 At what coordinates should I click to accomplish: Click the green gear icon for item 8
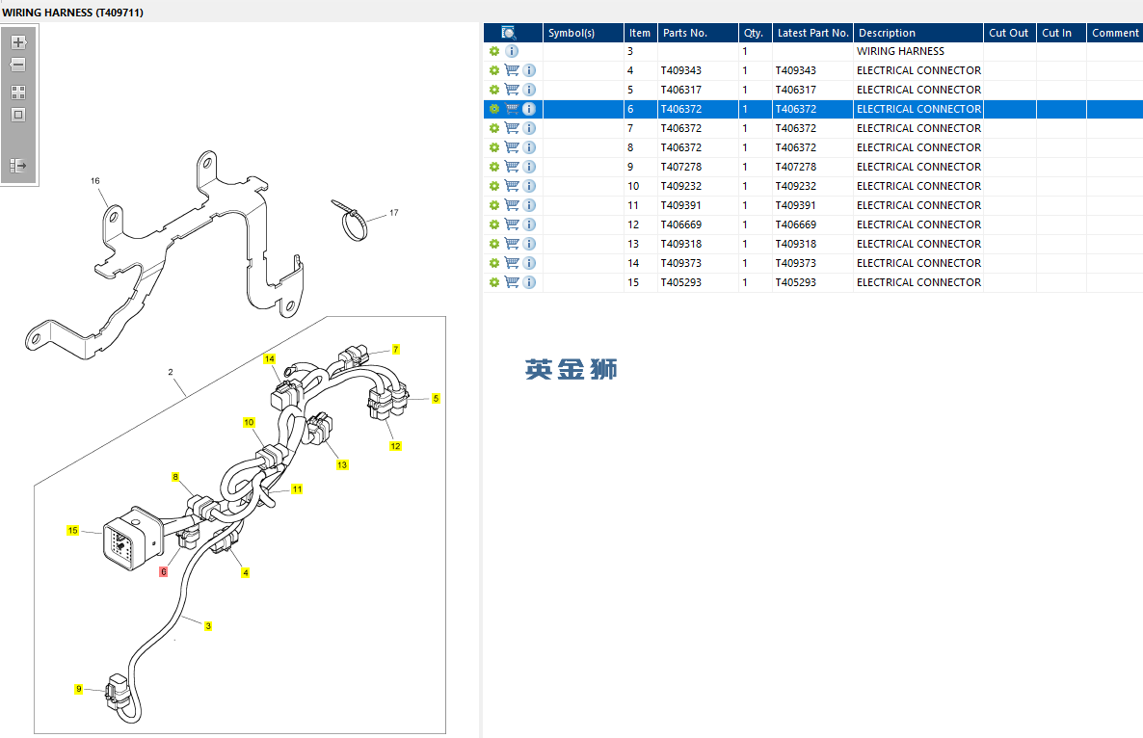coord(494,147)
